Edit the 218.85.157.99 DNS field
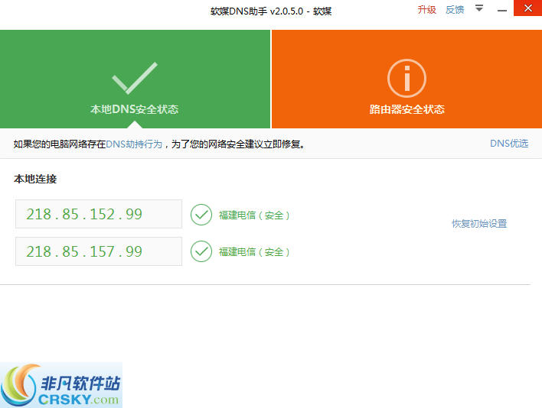 coord(99,251)
